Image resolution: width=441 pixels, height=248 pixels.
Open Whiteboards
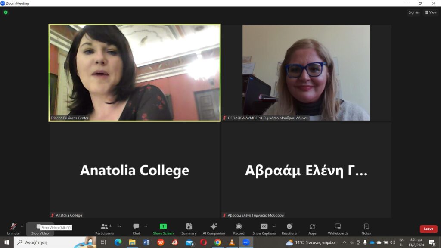tap(338, 229)
